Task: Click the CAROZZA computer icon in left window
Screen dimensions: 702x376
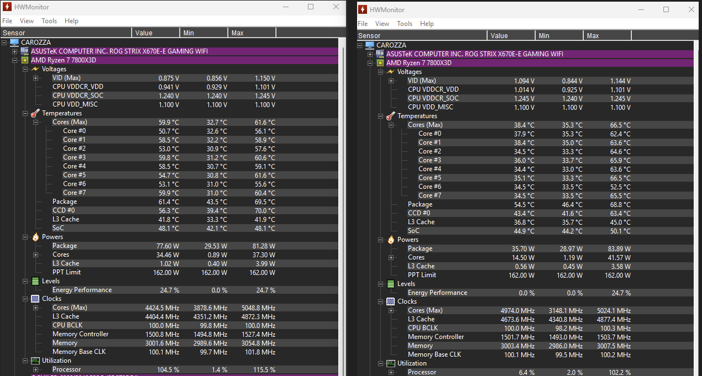Action: click(x=14, y=43)
